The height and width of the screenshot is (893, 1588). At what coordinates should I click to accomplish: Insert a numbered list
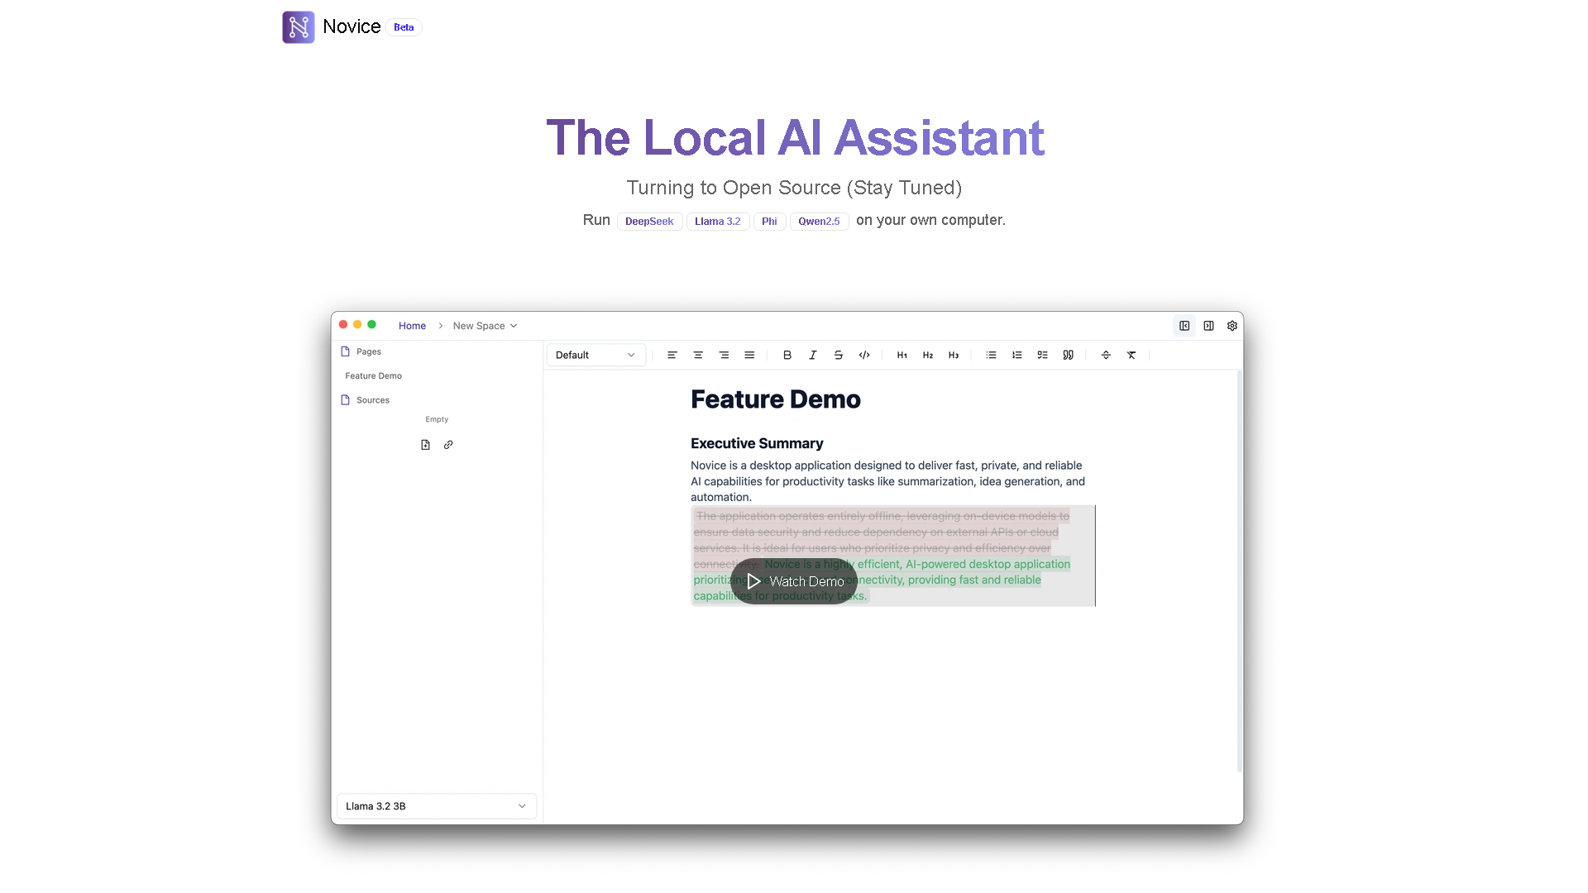1016,355
